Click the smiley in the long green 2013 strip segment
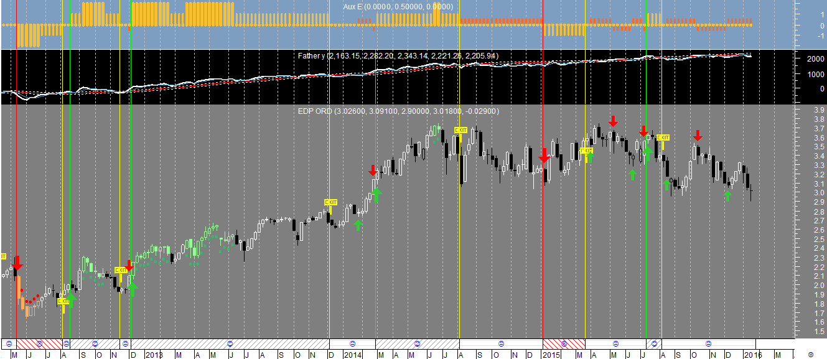The image size is (827, 359). pyautogui.click(x=230, y=343)
